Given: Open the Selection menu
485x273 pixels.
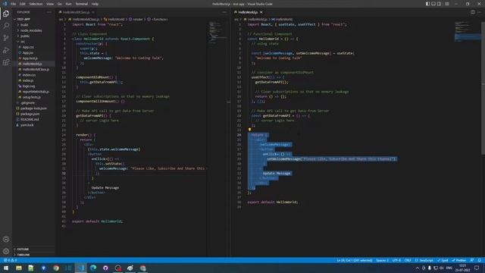Looking at the screenshot, I should tap(36, 4).
